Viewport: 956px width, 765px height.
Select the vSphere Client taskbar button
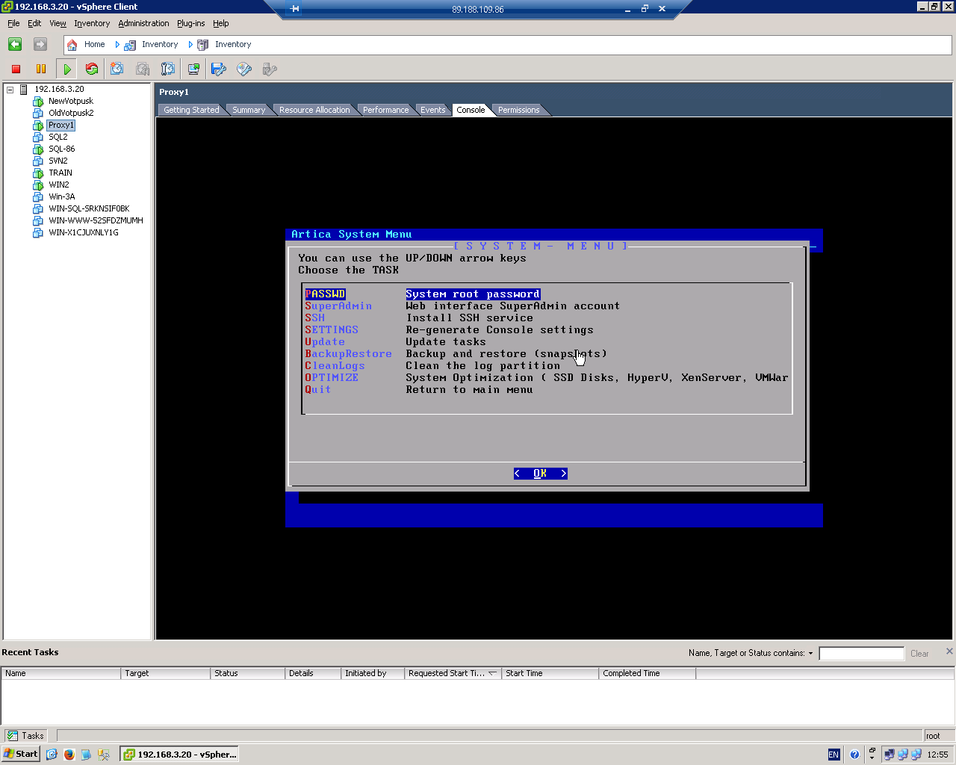click(179, 755)
